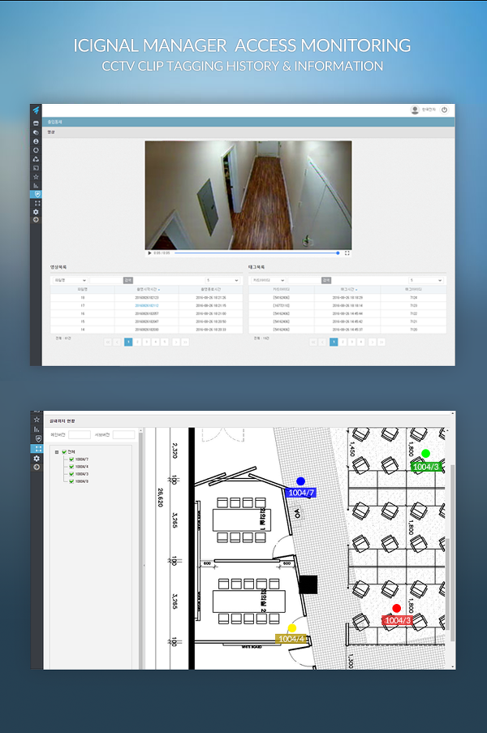Open the bar chart icon in bottom window sidebar

point(37,429)
